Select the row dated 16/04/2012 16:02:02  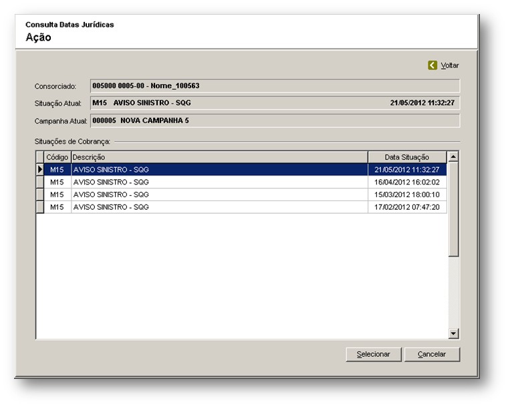pos(241,182)
